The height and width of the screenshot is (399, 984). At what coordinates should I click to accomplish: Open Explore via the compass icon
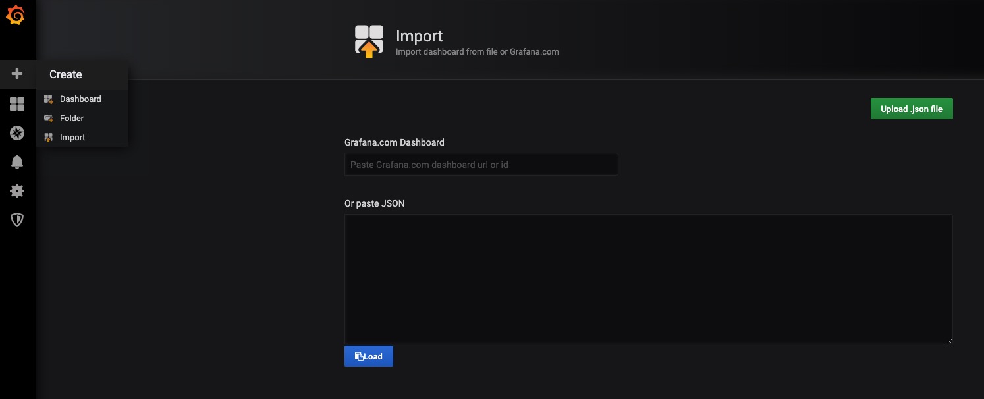[17, 133]
